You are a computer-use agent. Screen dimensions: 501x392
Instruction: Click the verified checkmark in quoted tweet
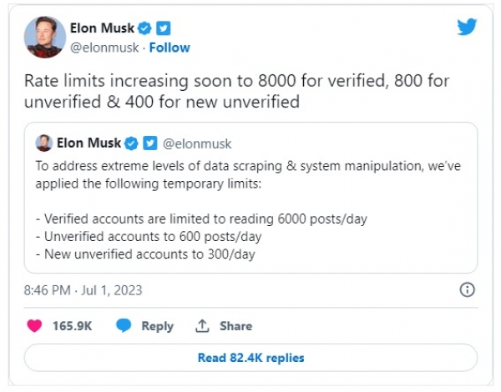(131, 143)
